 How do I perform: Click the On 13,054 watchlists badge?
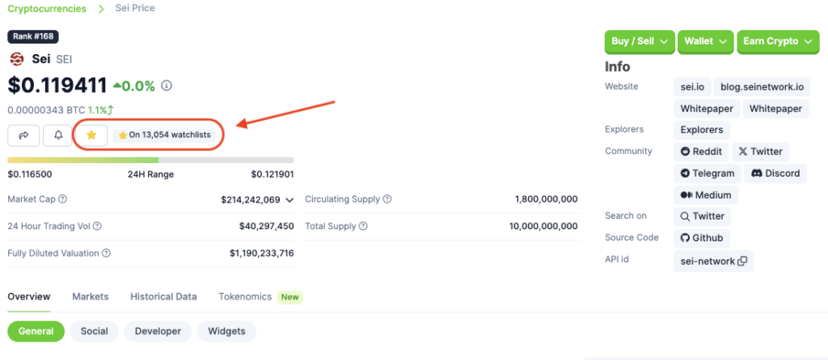pos(164,136)
